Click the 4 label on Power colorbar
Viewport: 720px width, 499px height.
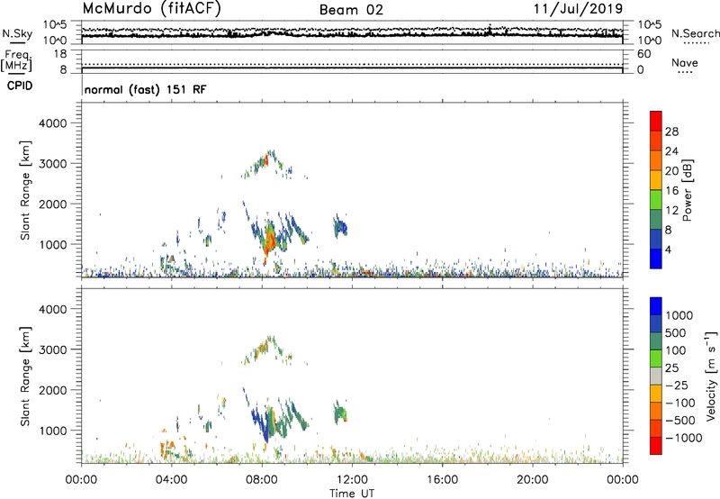coord(669,249)
